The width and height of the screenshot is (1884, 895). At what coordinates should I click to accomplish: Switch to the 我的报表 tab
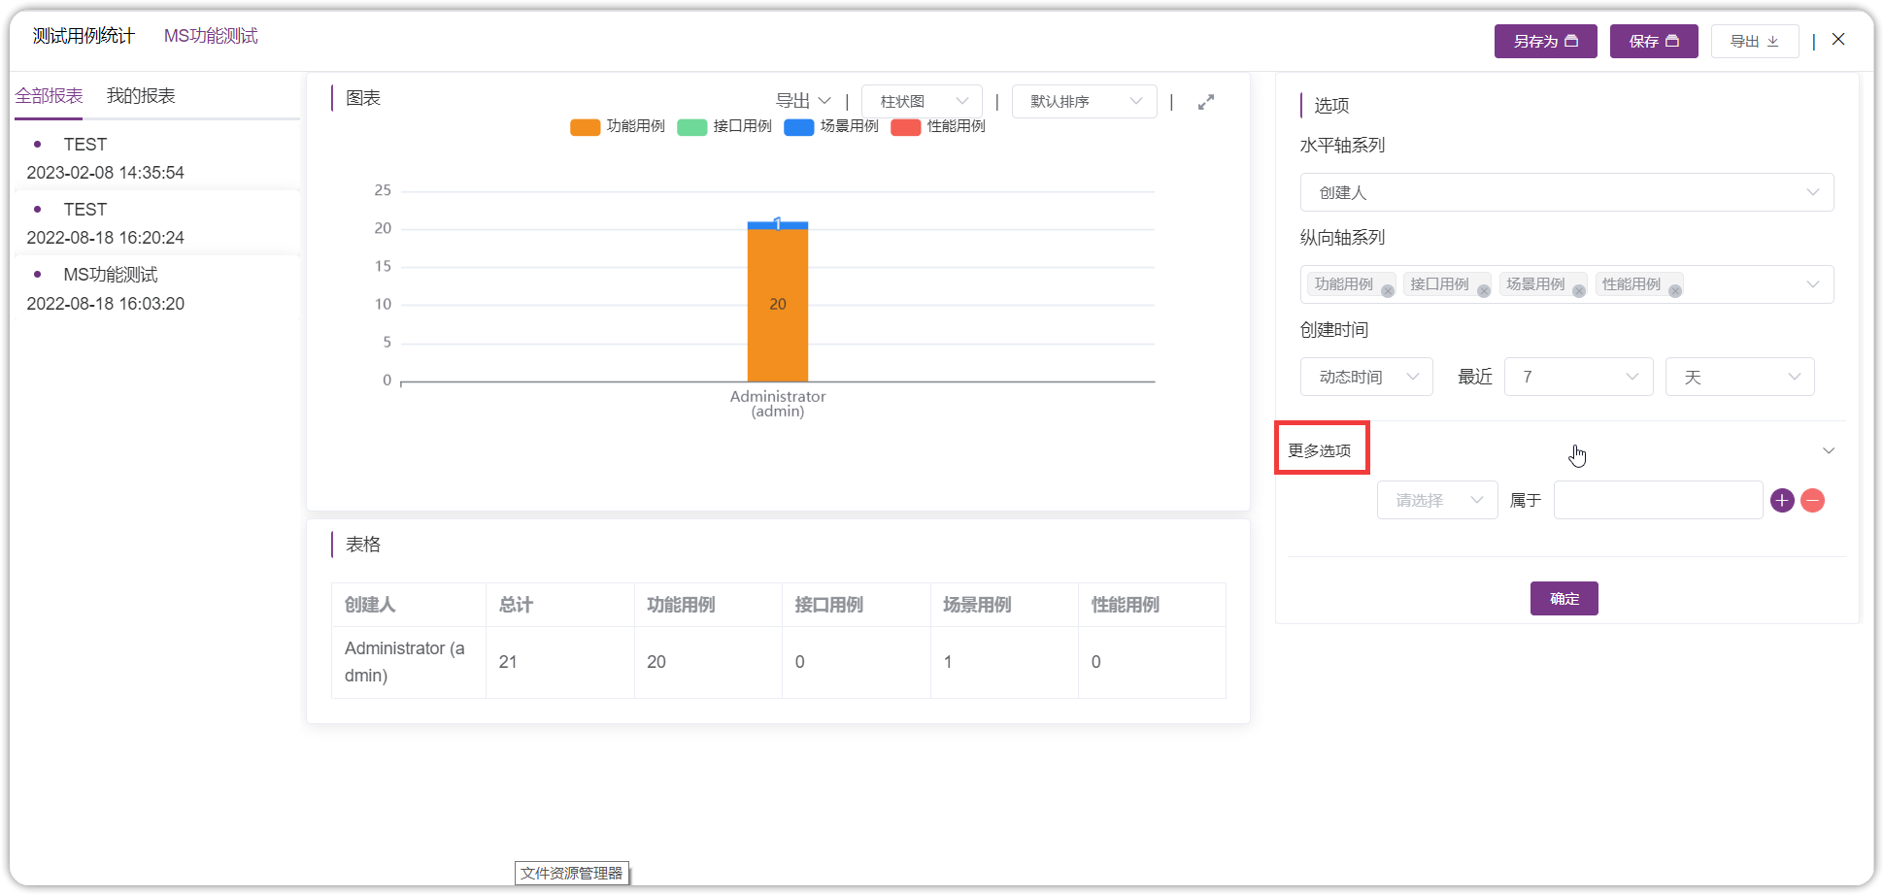(x=141, y=96)
